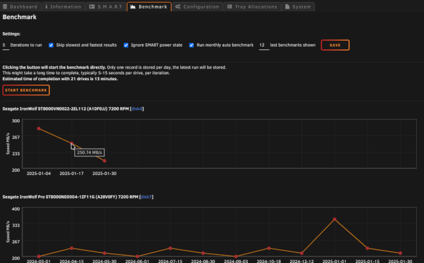Viewport: 424px width, 263px height.
Task: Click the 2025-01-17 date label on the disk4 chart
Action: 72,174
